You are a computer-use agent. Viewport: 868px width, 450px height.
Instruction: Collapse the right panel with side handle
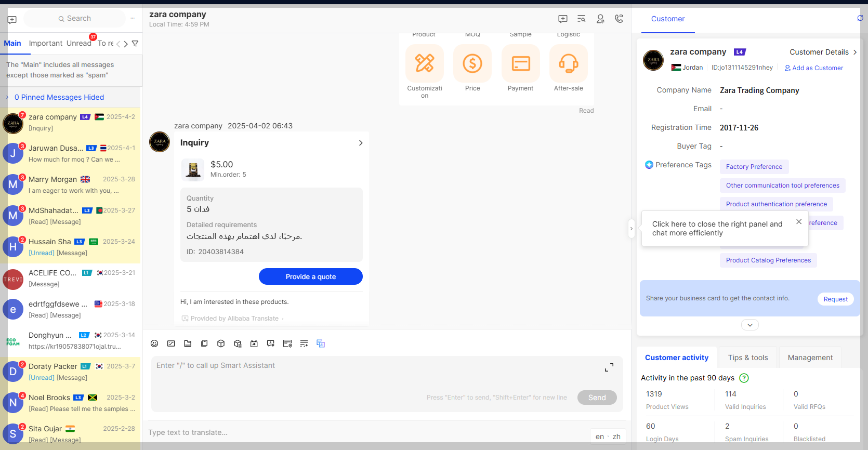(x=632, y=229)
